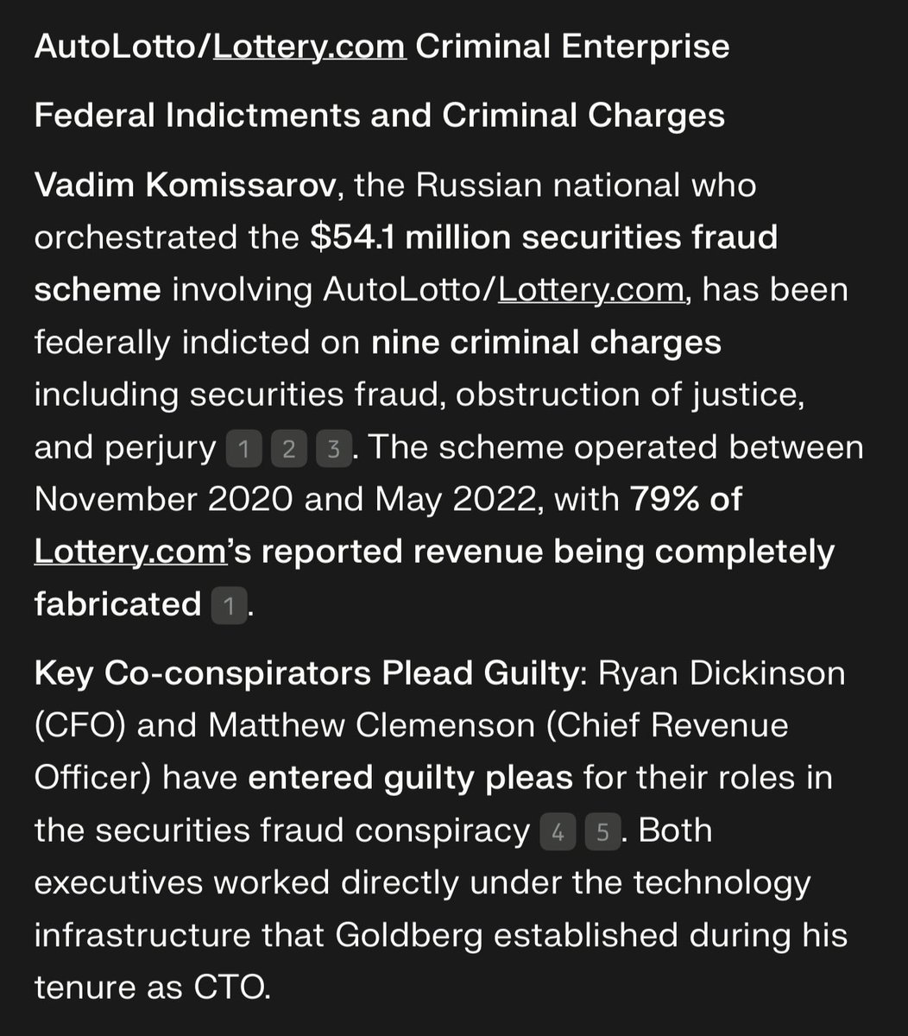
Task: Open citation 1 after "and perjury"
Action: point(243,449)
